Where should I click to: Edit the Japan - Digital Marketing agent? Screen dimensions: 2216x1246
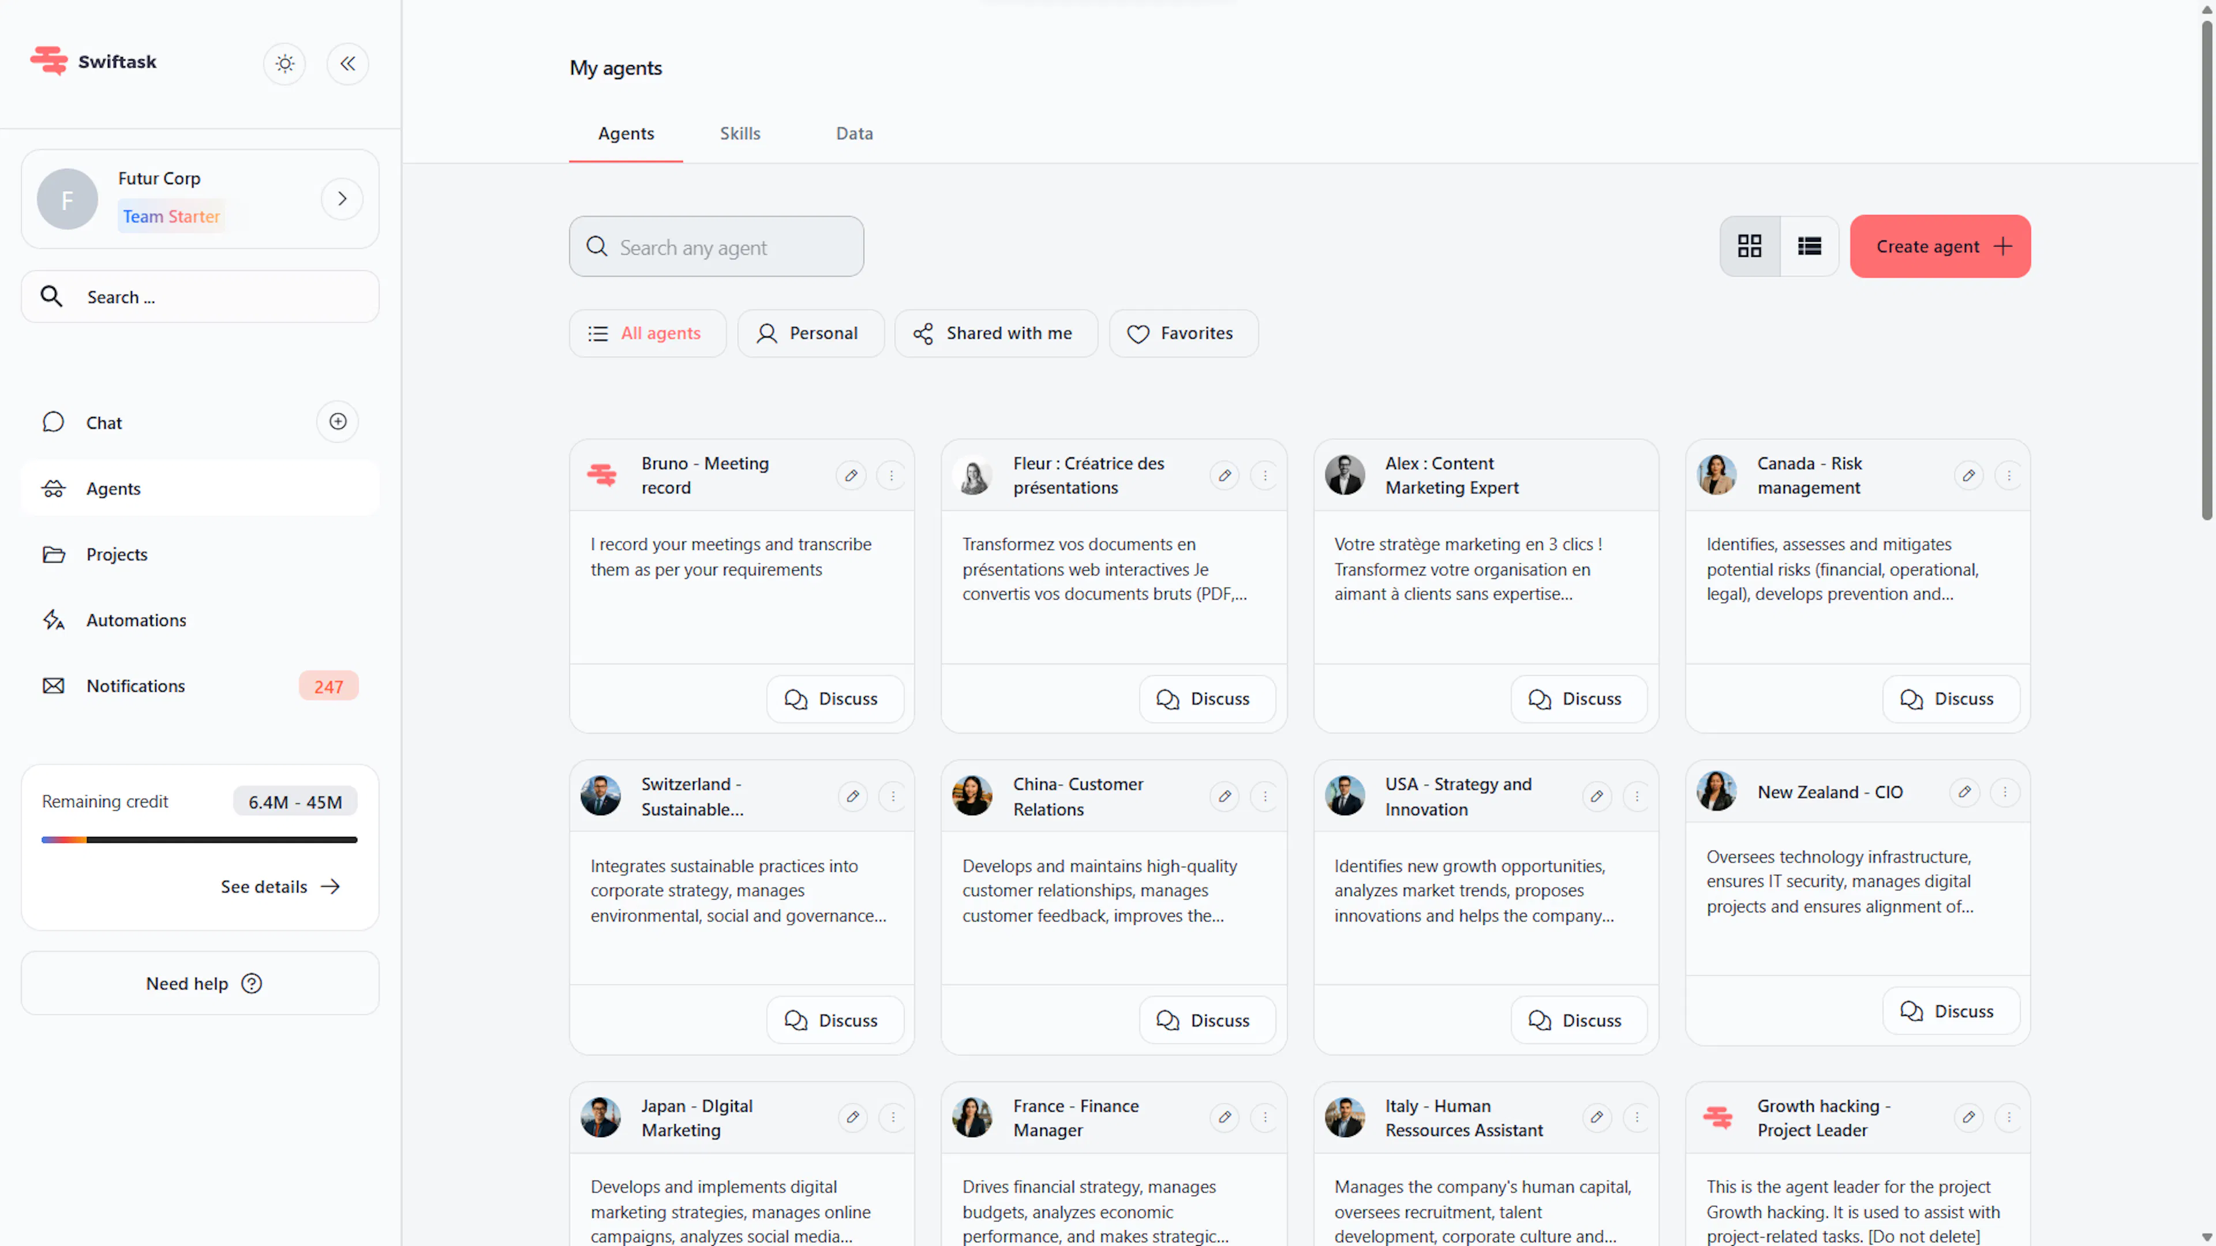click(x=852, y=1118)
